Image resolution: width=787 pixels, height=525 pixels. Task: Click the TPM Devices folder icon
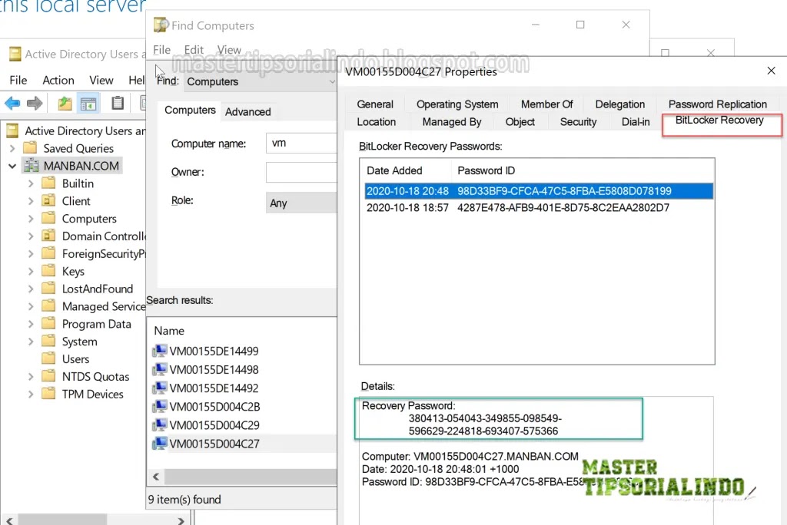pos(48,394)
